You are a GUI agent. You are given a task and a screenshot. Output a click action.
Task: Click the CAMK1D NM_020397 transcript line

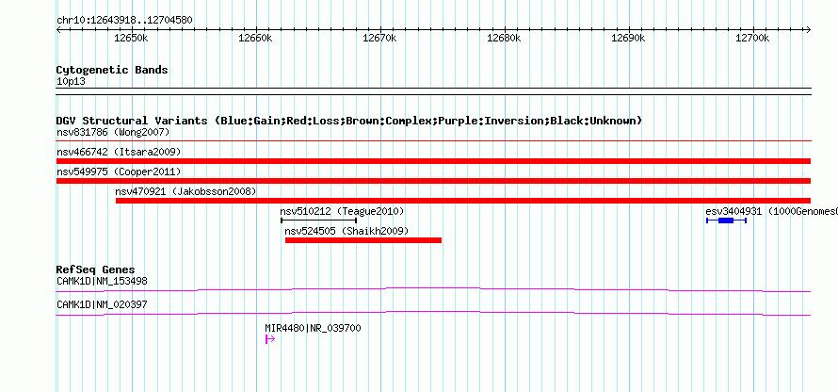(x=433, y=314)
